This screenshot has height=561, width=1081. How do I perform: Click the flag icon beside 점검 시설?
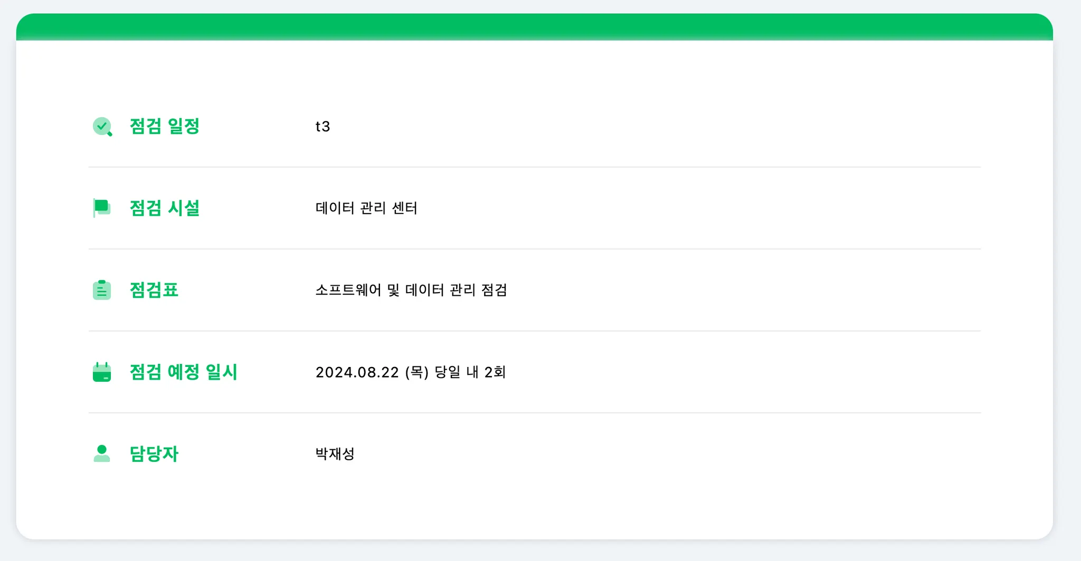click(102, 208)
